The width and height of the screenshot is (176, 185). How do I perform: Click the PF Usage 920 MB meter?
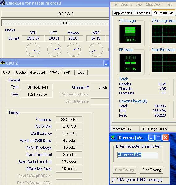coord(130,63)
